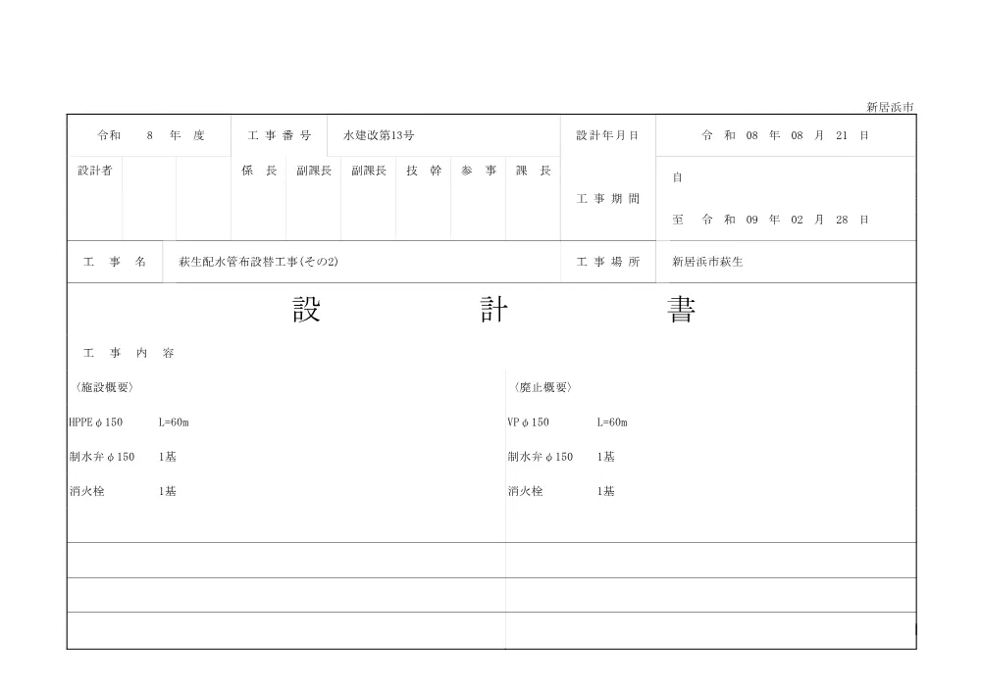Screen dimensions: 981x692
Task: Click L=60m next to VPφ150
Action: point(612,422)
